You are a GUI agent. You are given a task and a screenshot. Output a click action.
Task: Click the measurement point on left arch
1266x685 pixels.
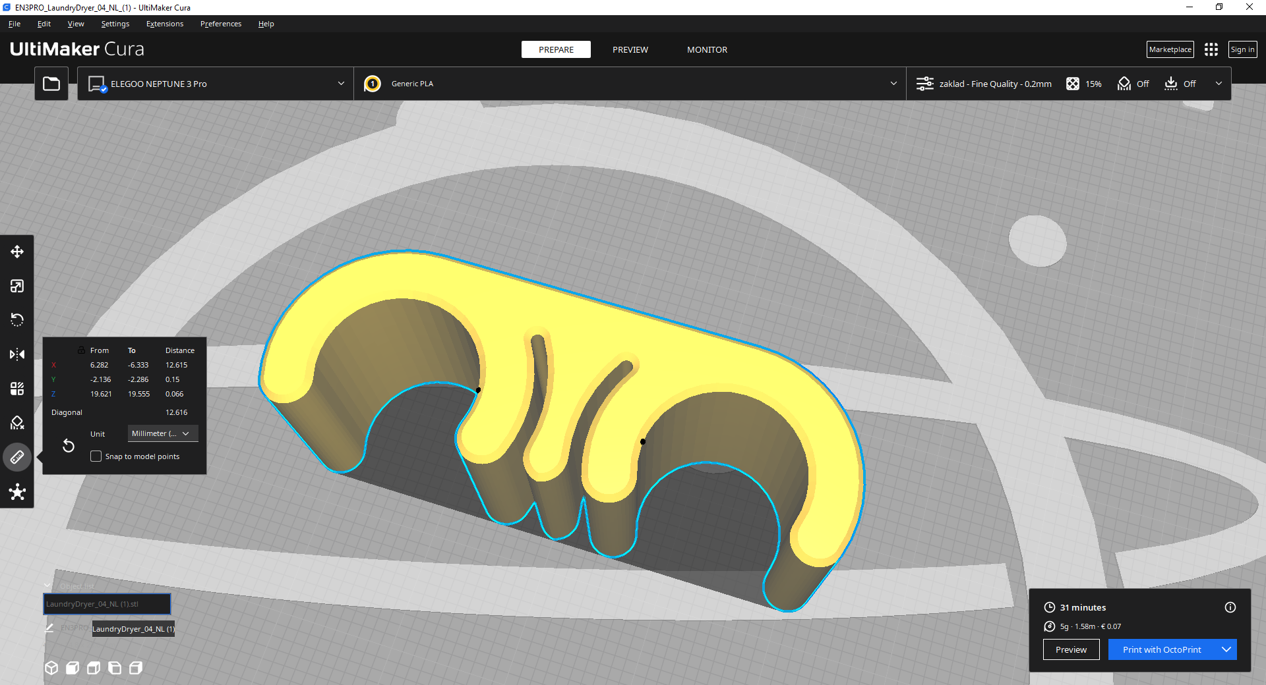pos(478,390)
